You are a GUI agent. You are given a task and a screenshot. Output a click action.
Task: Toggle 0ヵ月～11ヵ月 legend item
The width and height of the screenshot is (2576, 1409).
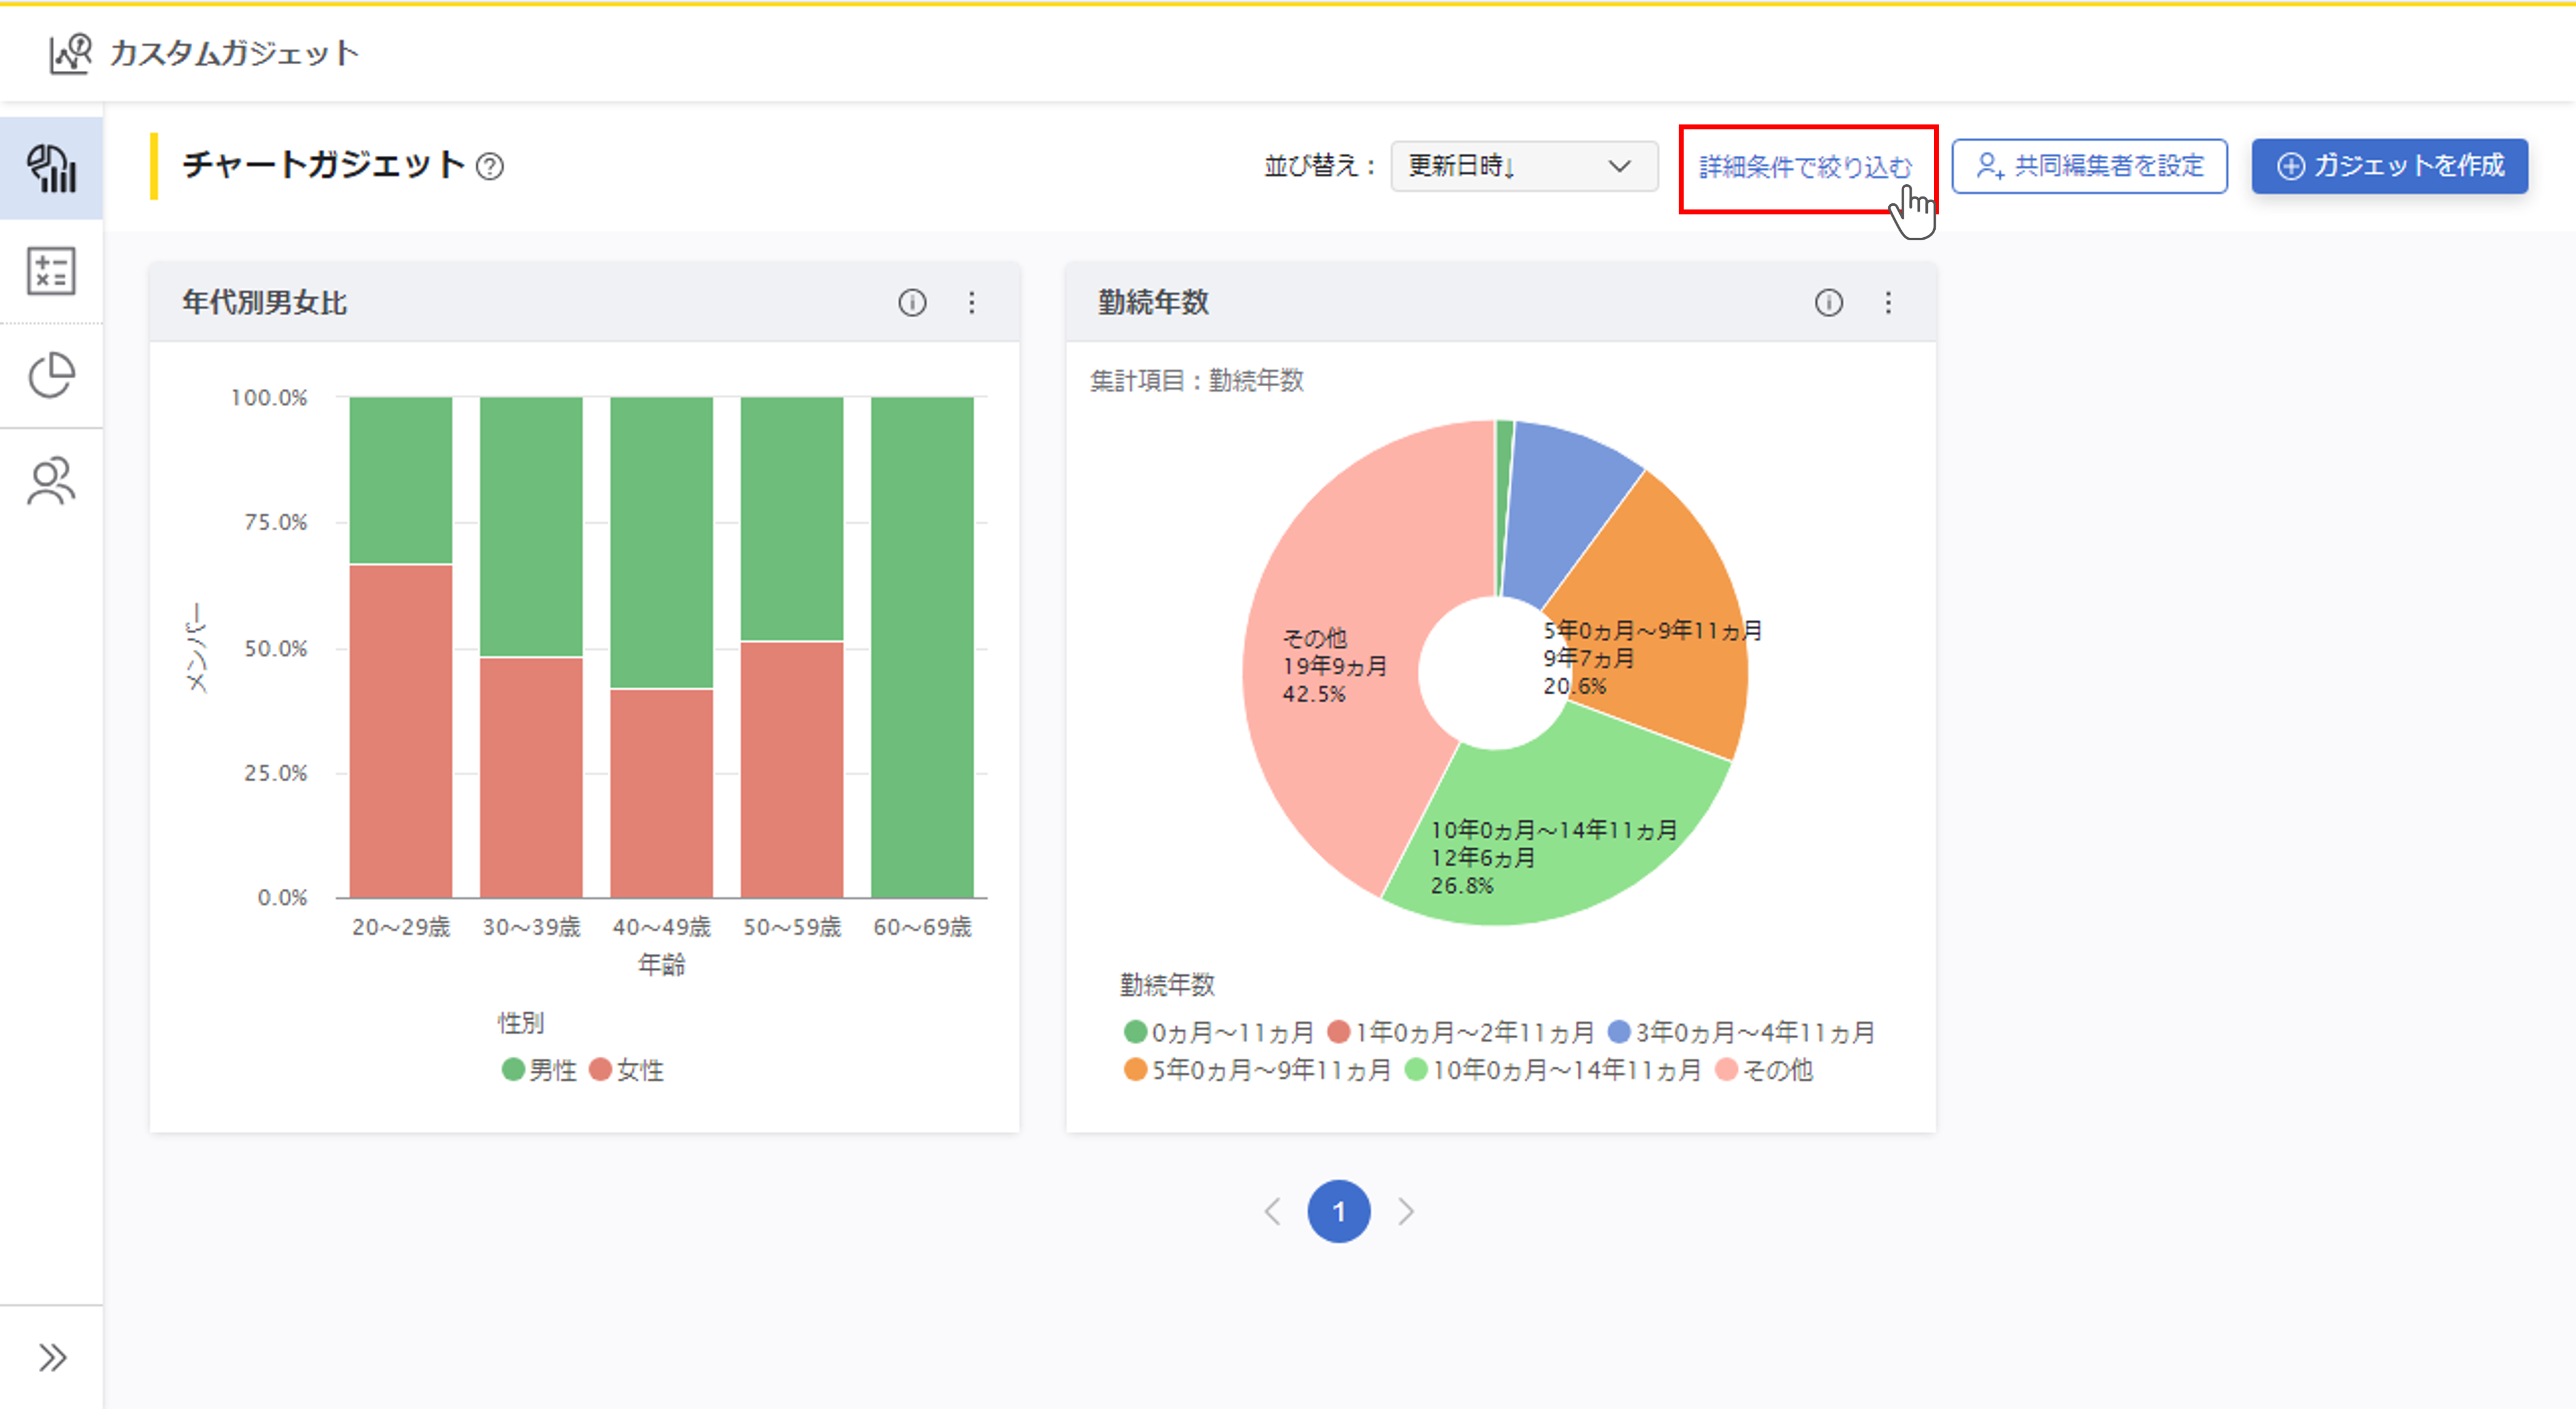(x=1218, y=1032)
